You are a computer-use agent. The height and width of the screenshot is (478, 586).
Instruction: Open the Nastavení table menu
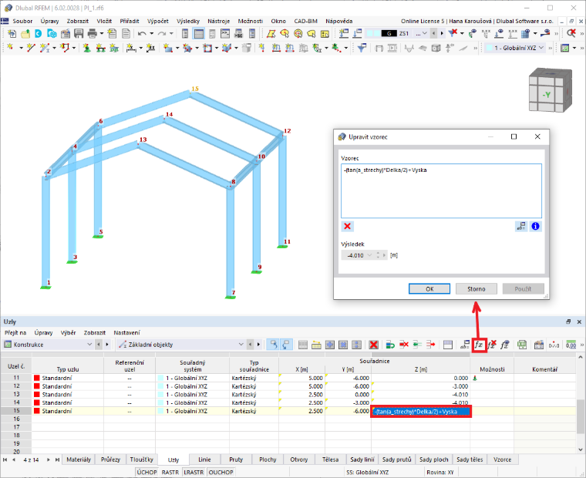pos(126,332)
